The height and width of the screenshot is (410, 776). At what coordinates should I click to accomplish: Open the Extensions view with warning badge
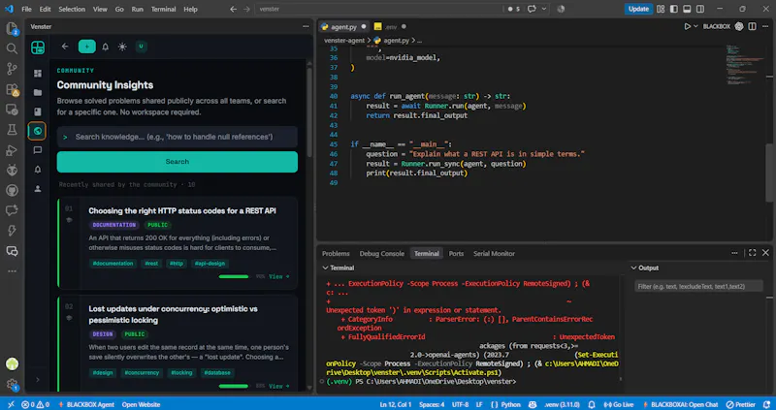[12, 89]
